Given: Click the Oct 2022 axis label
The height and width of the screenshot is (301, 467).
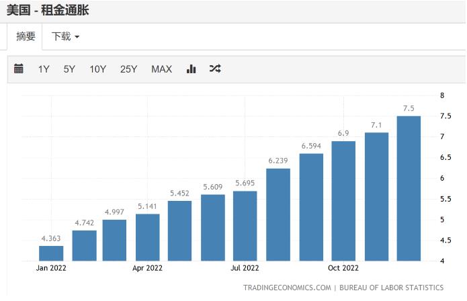Looking at the screenshot, I should point(343,268).
